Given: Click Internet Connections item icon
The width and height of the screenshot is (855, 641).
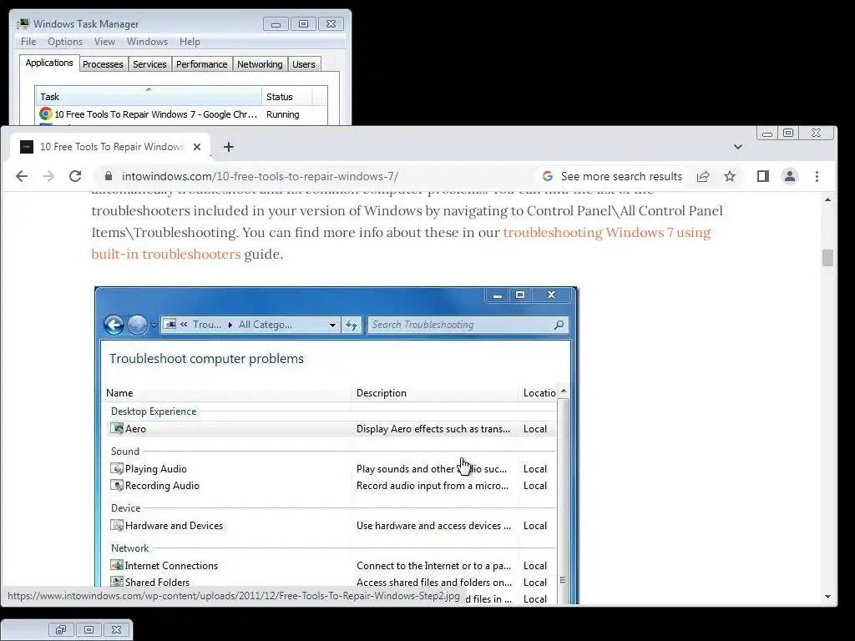Looking at the screenshot, I should point(117,565).
